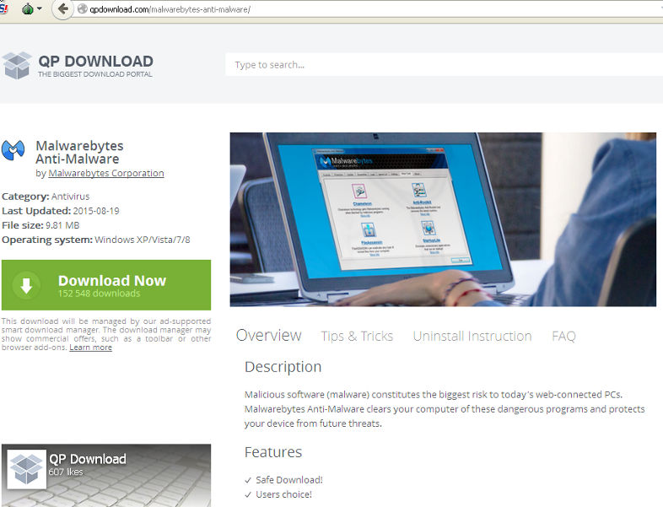The image size is (663, 507).
Task: Open the laptop screenshot banner image
Action: pyautogui.click(x=443, y=219)
